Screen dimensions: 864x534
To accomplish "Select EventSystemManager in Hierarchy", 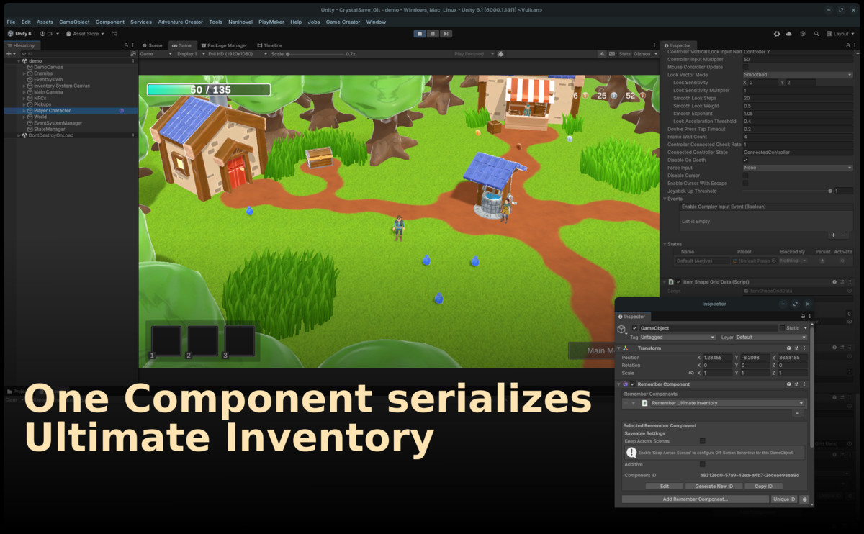I will click(58, 123).
